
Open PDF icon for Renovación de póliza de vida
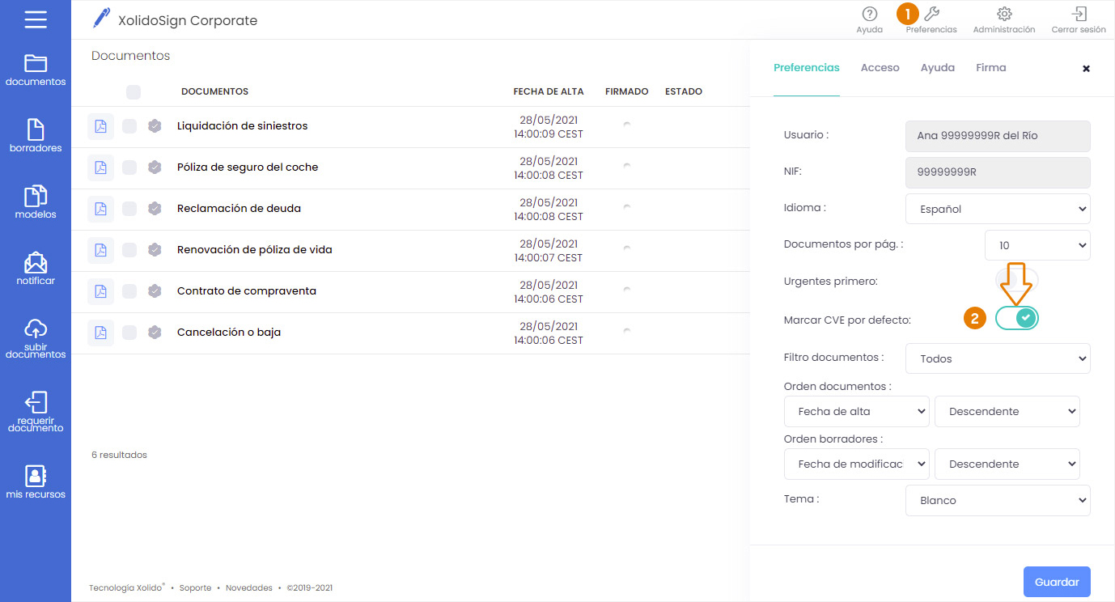[100, 250]
